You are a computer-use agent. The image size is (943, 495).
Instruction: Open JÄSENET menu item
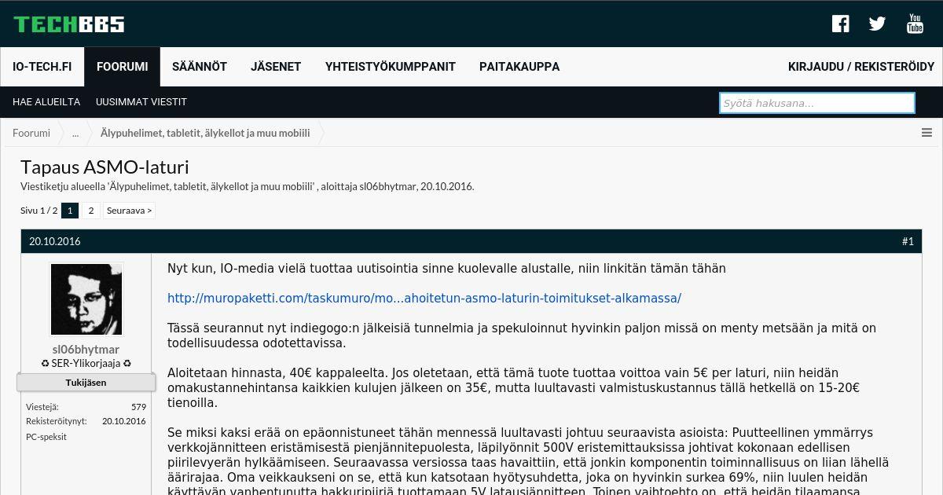click(x=276, y=67)
